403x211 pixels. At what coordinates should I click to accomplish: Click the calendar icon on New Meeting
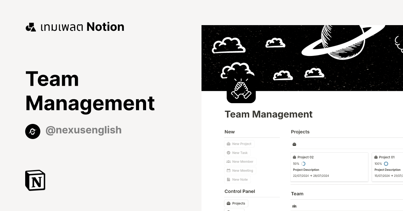[x=228, y=170]
